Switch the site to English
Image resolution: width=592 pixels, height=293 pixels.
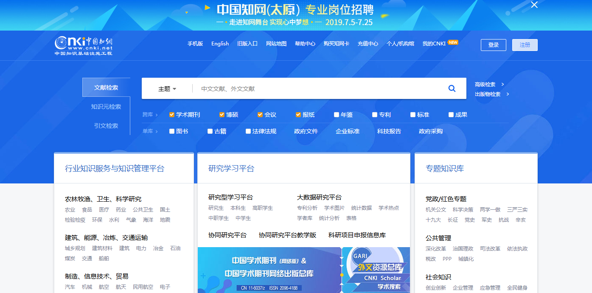coord(220,43)
